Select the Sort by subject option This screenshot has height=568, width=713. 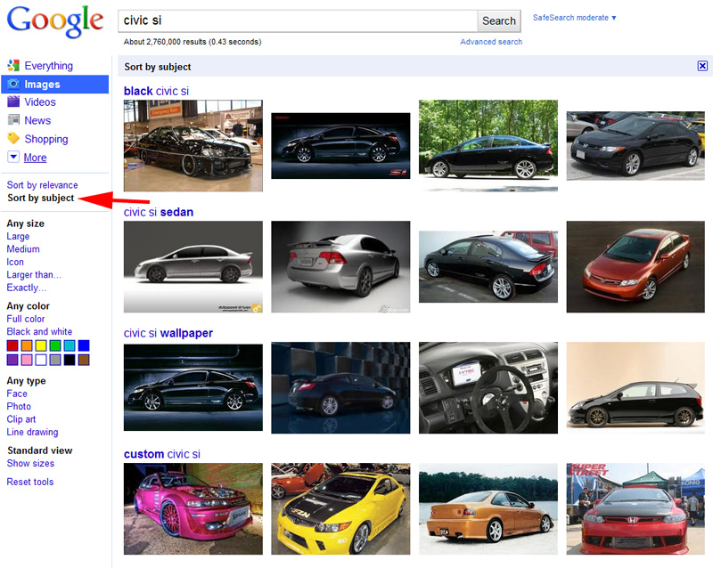tap(41, 198)
